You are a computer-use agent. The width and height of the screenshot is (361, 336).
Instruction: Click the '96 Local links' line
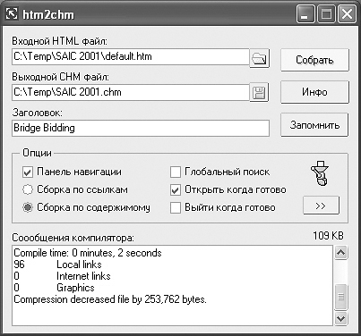point(57,265)
